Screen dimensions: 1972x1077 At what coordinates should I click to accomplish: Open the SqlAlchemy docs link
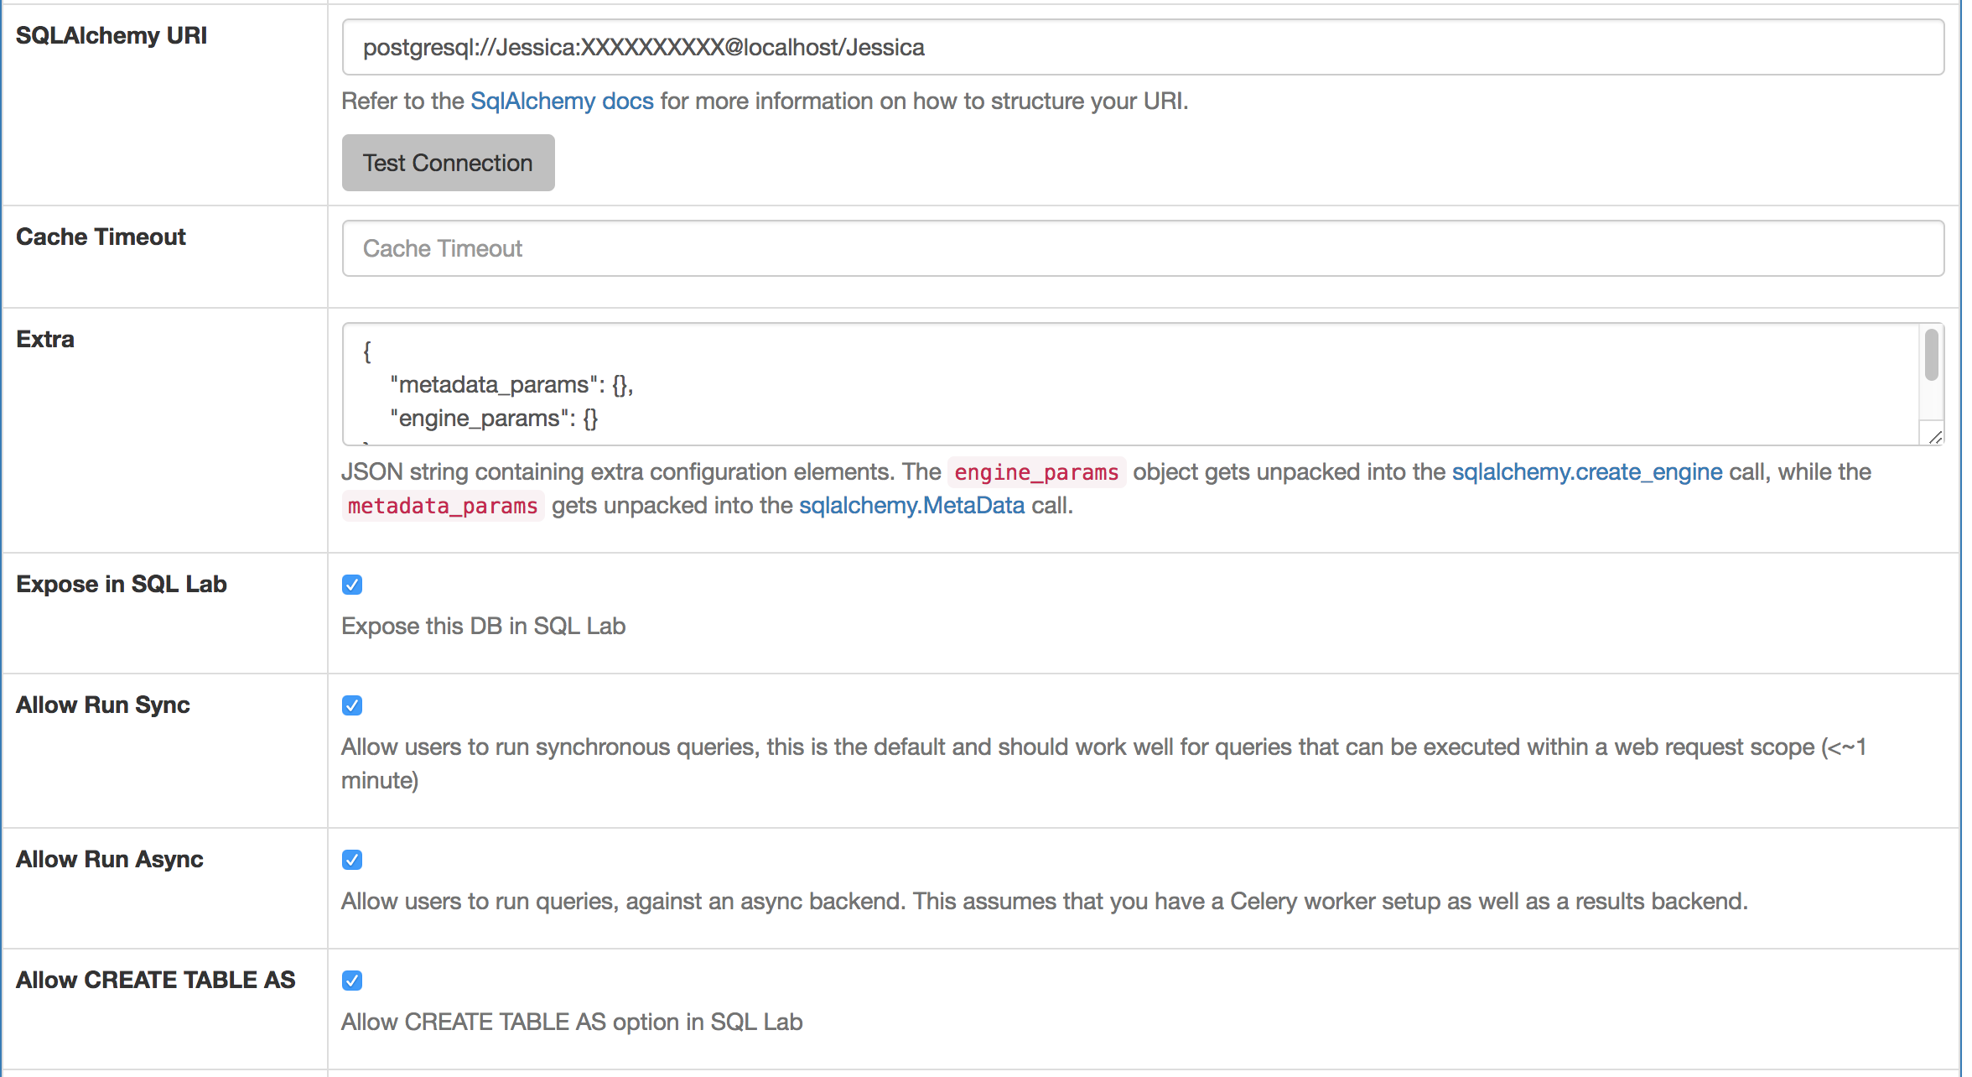561,101
